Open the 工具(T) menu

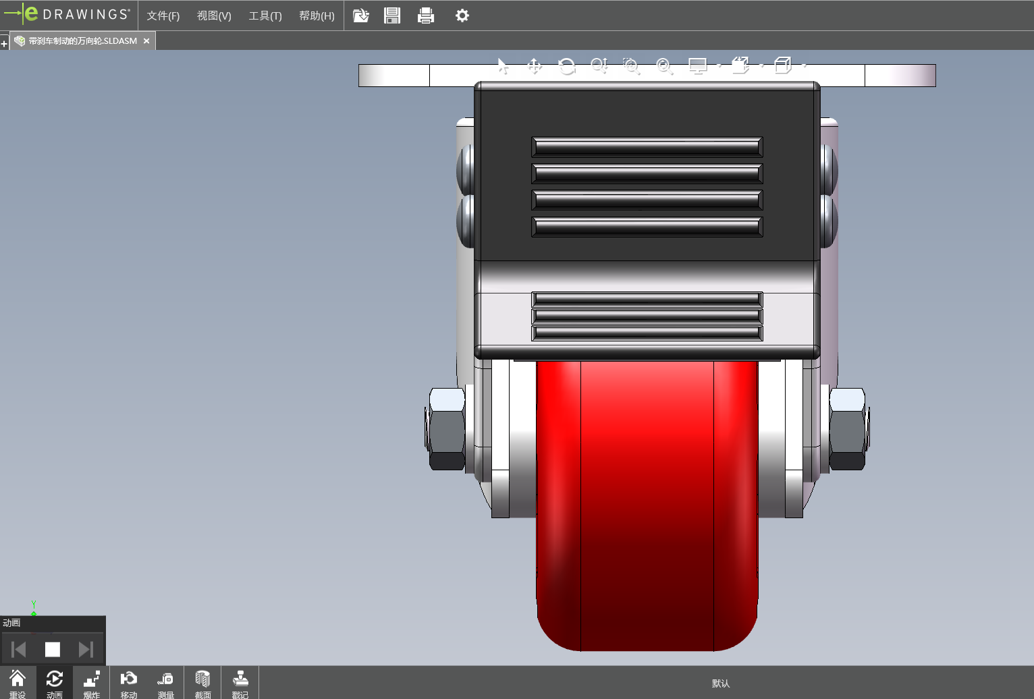click(x=265, y=16)
